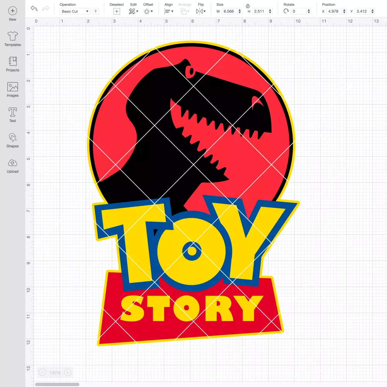Open the Arrange dropdown
Screen dimensions: 387x387
pos(185,11)
